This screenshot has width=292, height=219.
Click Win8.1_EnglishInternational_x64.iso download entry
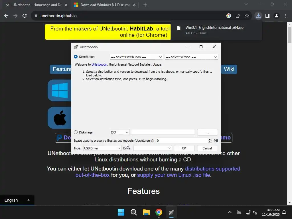216,30
